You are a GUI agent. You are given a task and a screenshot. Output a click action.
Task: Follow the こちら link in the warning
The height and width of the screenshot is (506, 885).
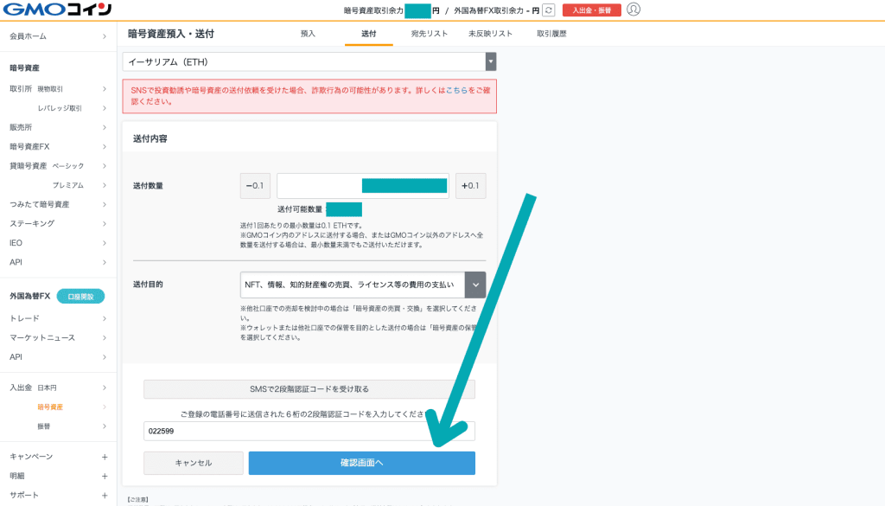(456, 90)
